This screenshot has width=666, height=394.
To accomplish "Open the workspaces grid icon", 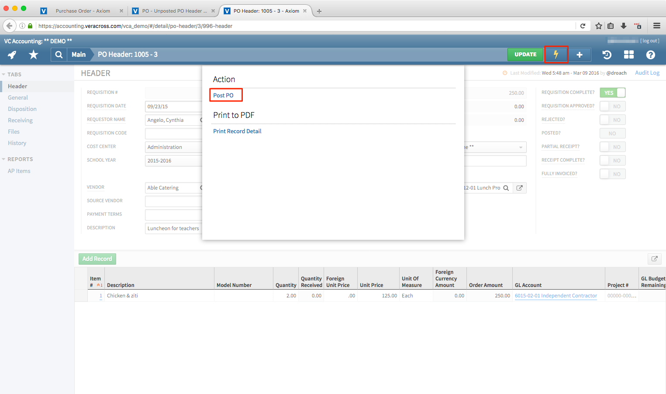I will 629,54.
